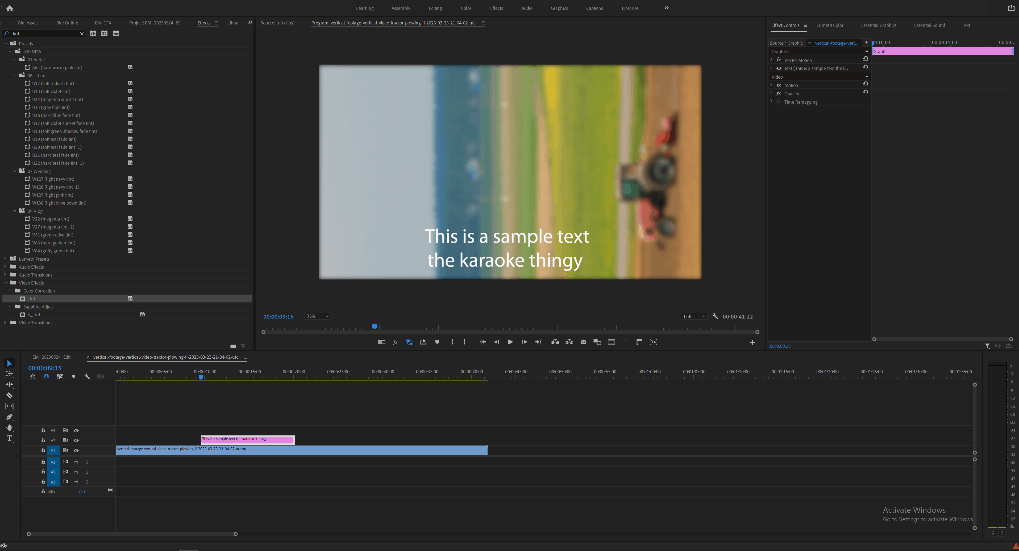Open the 75% zoom level dropdown
The image size is (1019, 551).
tap(317, 316)
